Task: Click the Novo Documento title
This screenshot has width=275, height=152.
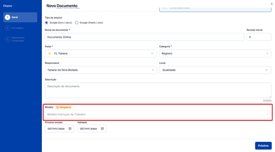Action: [62, 6]
